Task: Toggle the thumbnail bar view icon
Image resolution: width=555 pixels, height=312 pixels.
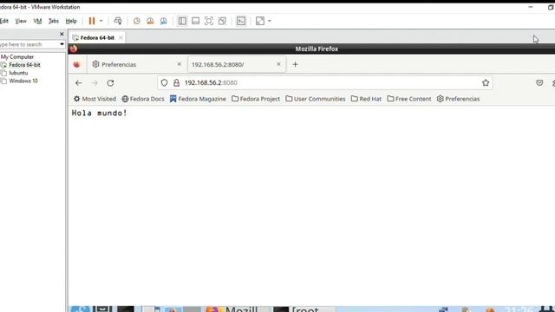Action: coord(195,21)
